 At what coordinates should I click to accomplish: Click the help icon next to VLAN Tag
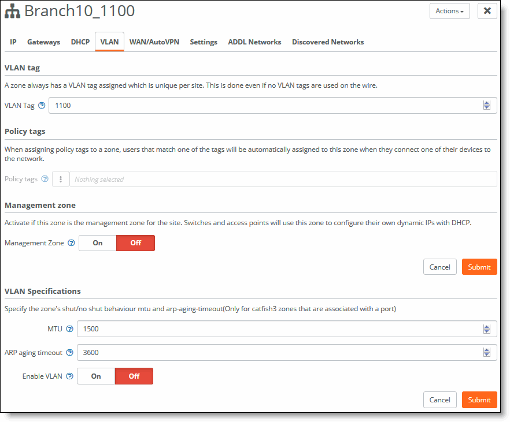(42, 106)
